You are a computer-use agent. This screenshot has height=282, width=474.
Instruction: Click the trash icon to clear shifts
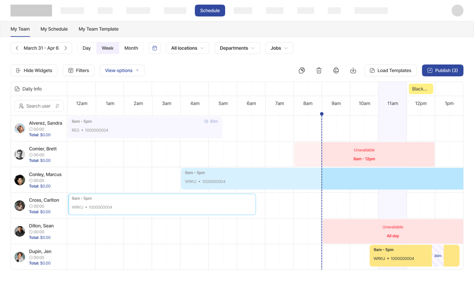coord(319,70)
